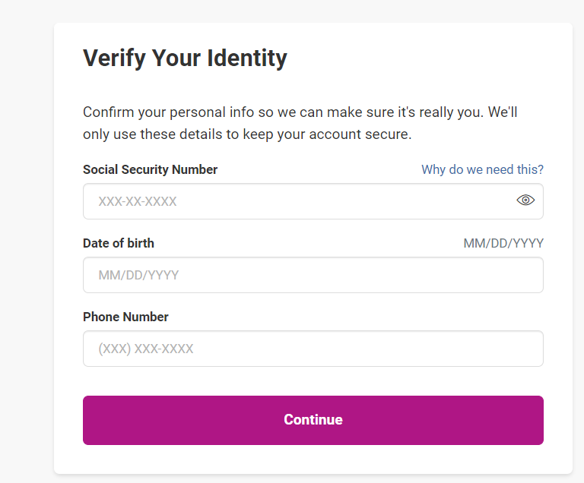Click the "Verify Your Identity" heading
584x483 pixels.
185,58
